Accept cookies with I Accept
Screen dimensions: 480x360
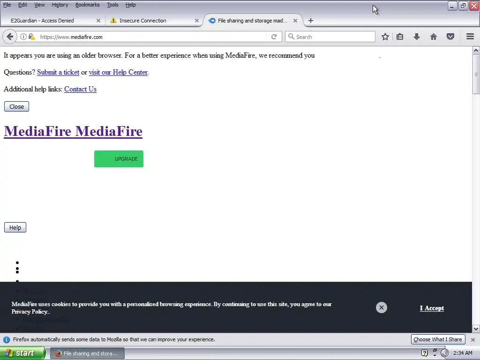point(432,308)
